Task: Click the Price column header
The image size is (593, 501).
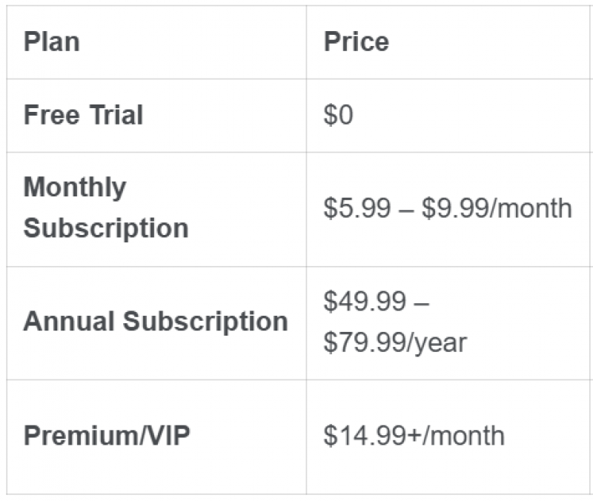Action: [x=356, y=42]
